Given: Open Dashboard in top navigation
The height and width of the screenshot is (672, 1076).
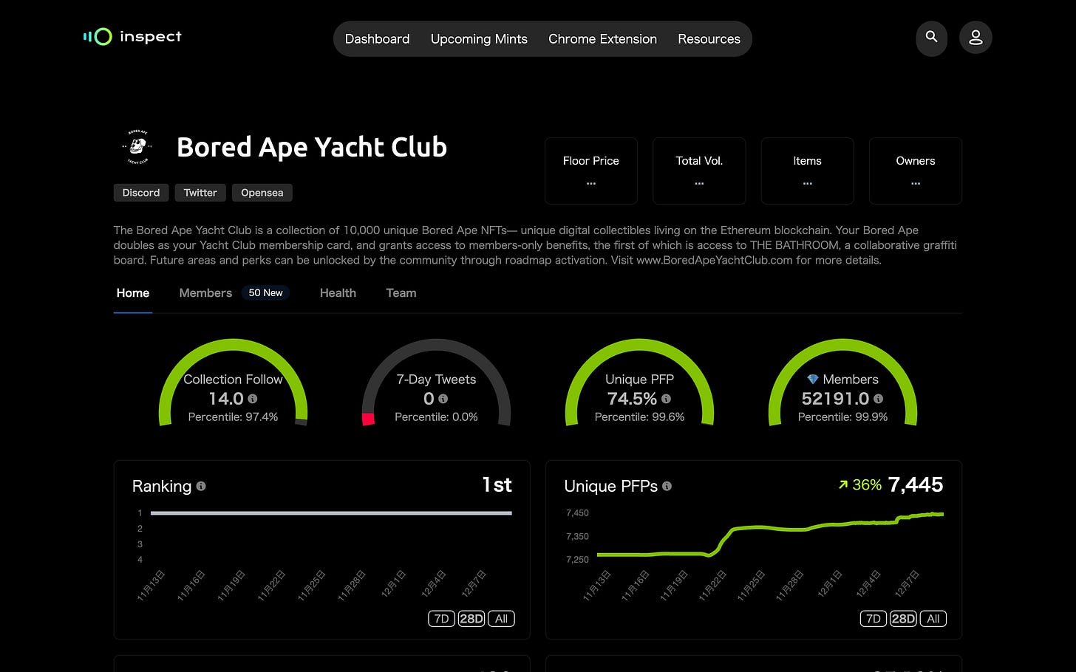Looking at the screenshot, I should (377, 39).
